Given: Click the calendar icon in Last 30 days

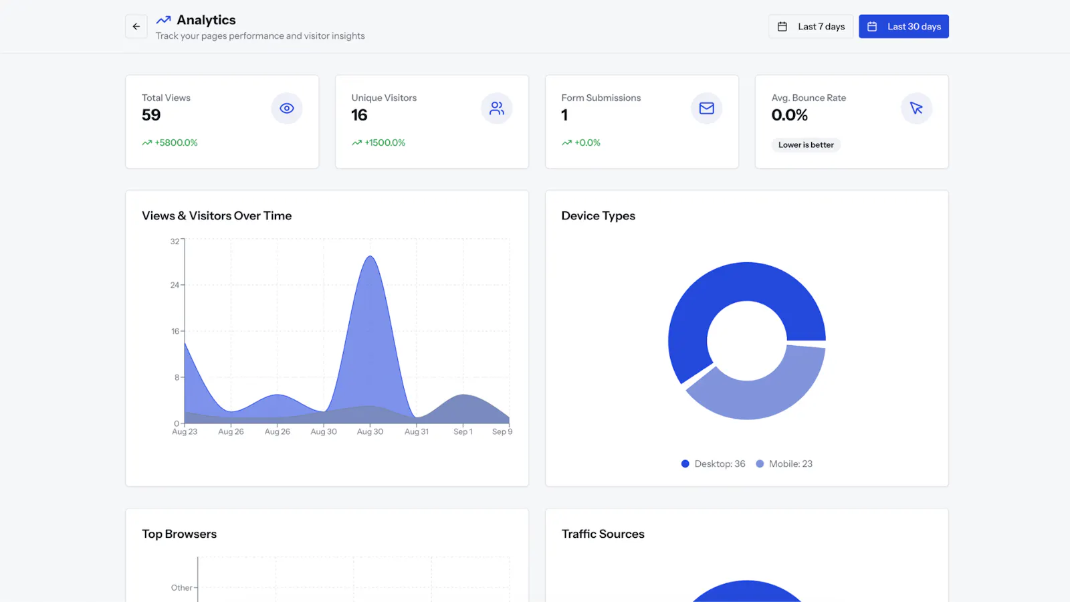Looking at the screenshot, I should pyautogui.click(x=872, y=27).
